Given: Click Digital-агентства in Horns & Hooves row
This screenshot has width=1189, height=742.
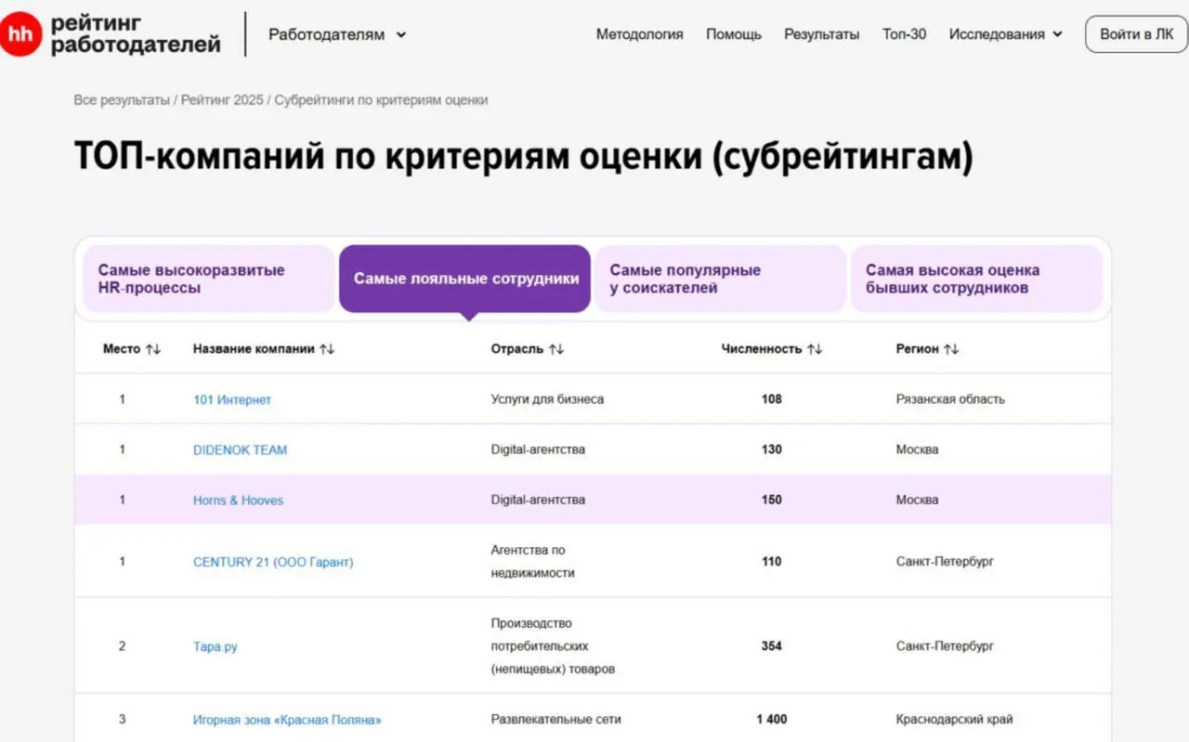Looking at the screenshot, I should pyautogui.click(x=538, y=500).
